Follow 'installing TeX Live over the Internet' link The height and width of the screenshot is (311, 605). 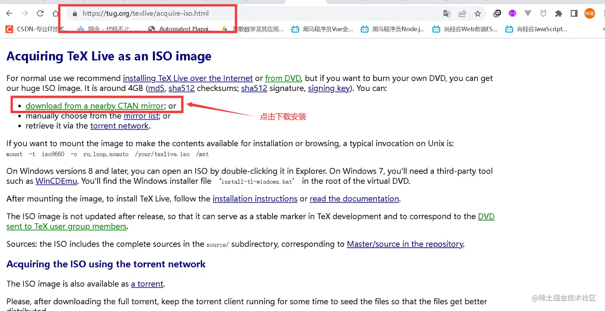[188, 78]
